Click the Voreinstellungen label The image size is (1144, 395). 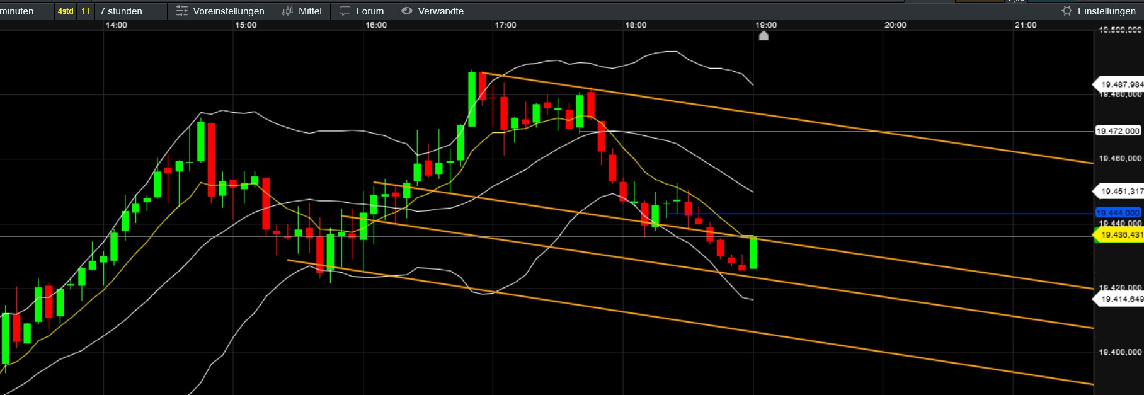click(x=229, y=11)
